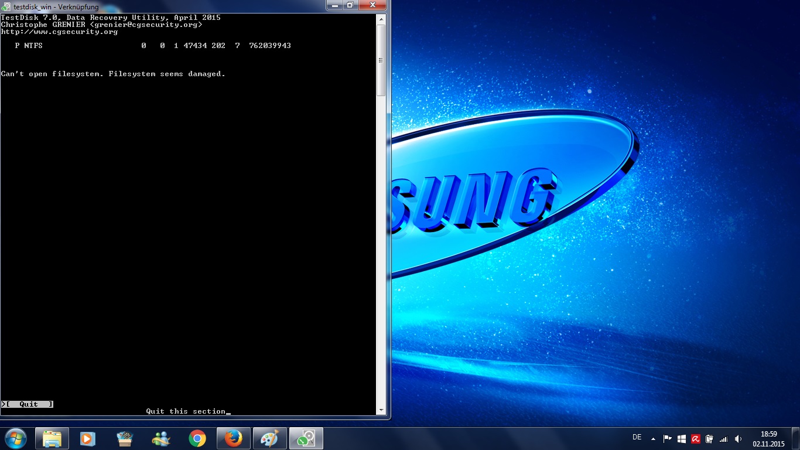Close the testdisk_win console window
Screen dimensions: 800x450
point(372,5)
